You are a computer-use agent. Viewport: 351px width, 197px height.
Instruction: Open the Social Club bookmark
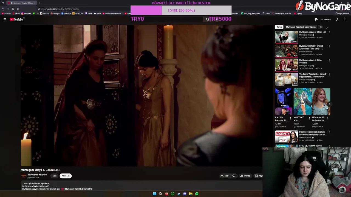tap(78, 13)
